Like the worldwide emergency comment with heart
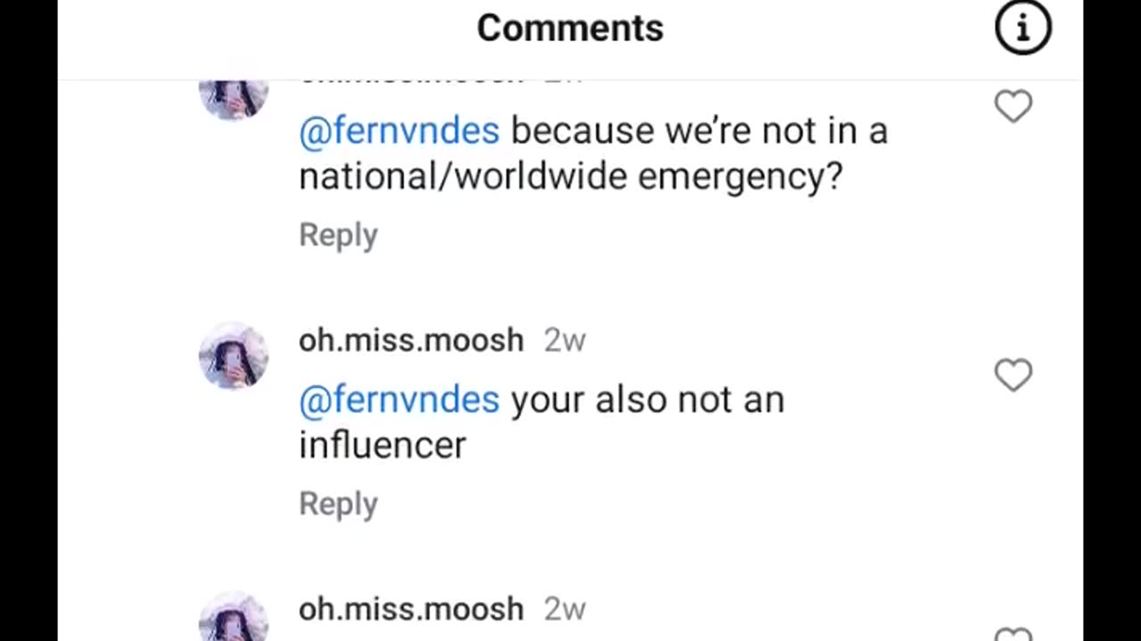The height and width of the screenshot is (641, 1141). [1014, 107]
